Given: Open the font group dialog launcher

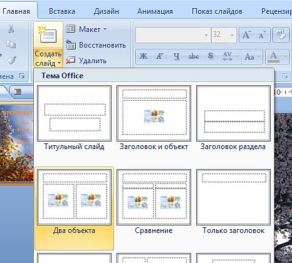Looking at the screenshot, I should tap(285, 76).
